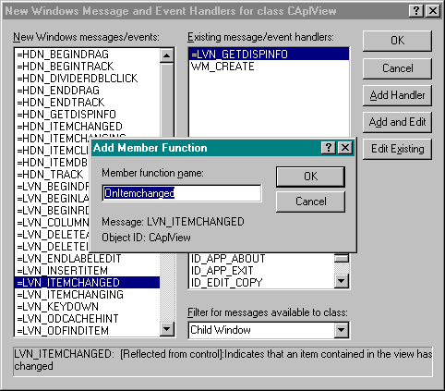
Task: Choose ID_APP_EXIT in the object ID list
Action: pos(261,271)
